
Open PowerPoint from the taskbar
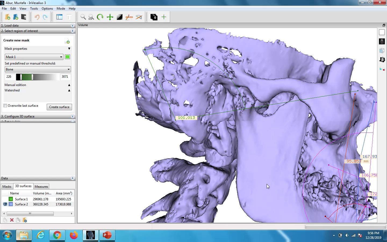click(107, 235)
